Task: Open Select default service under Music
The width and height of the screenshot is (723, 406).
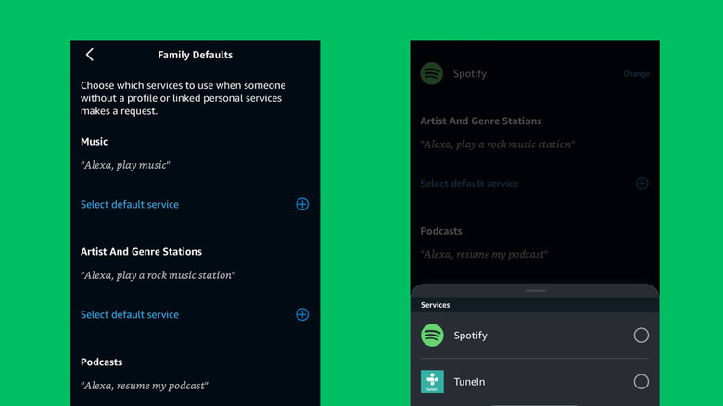Action: click(130, 204)
